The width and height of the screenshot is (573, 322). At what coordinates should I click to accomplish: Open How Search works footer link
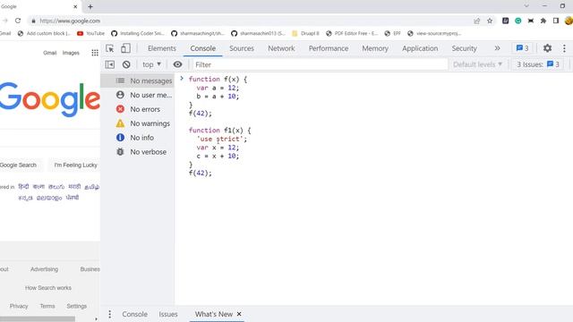point(48,288)
